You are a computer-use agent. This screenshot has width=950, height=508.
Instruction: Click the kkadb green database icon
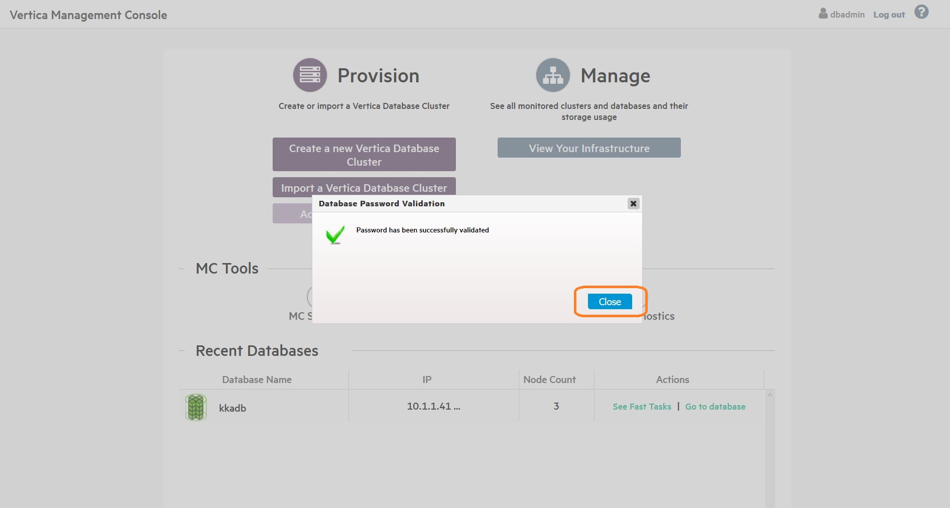coord(196,407)
